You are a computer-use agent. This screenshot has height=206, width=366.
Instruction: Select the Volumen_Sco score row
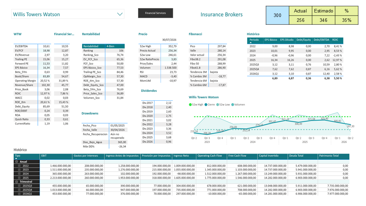point(103,98)
